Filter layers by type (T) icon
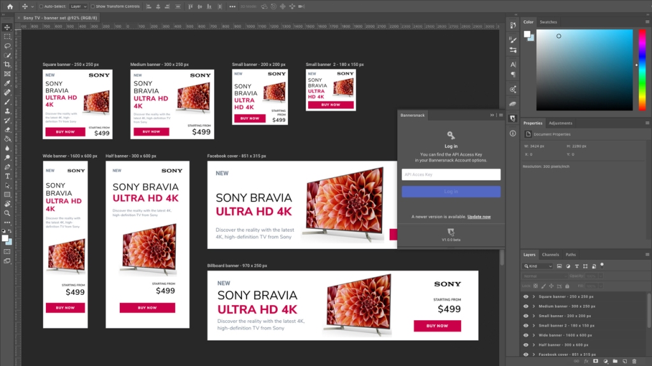Image resolution: width=652 pixels, height=366 pixels. tap(576, 266)
